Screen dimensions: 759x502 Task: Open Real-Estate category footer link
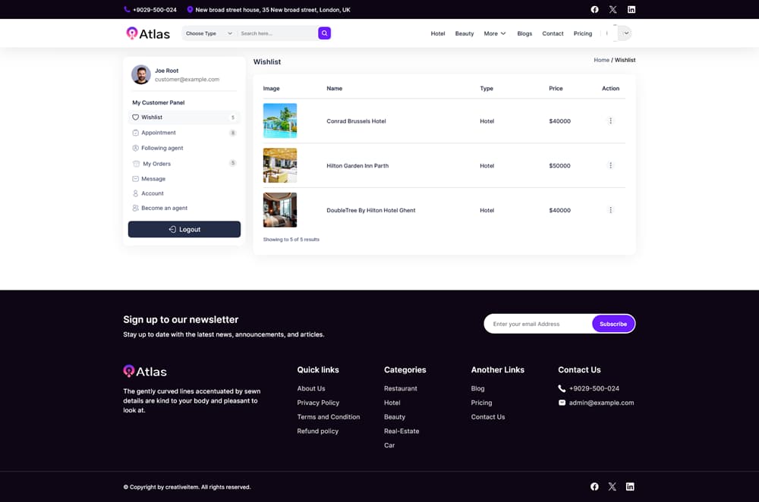click(x=402, y=431)
